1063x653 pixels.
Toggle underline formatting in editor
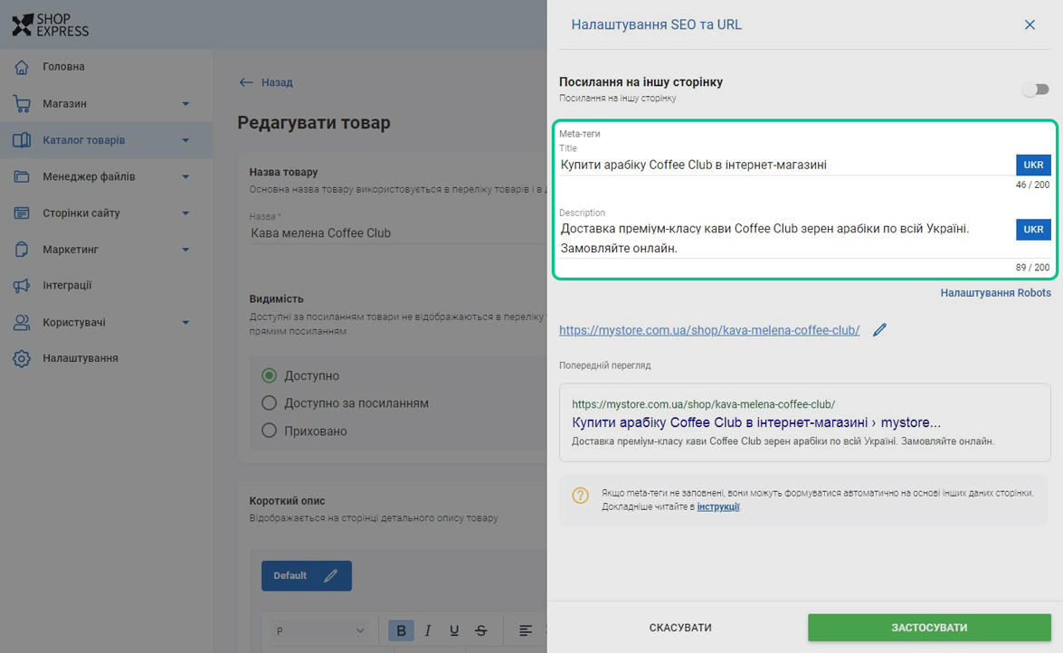(454, 630)
